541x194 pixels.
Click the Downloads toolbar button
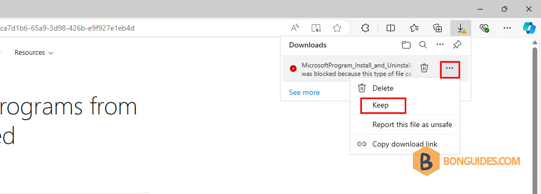pyautogui.click(x=461, y=28)
